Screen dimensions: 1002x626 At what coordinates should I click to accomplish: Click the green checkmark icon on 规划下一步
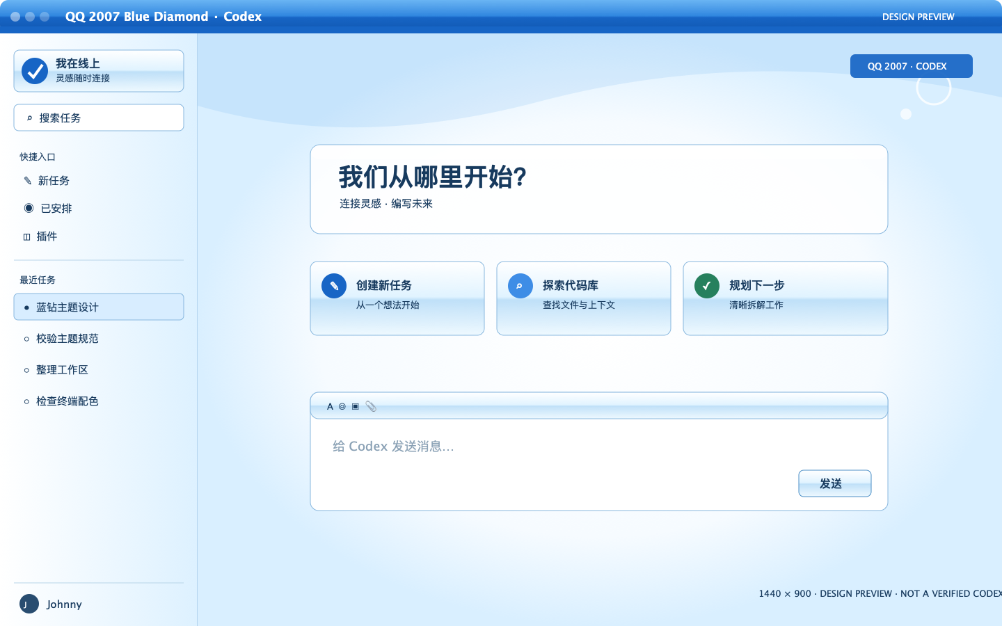[707, 286]
